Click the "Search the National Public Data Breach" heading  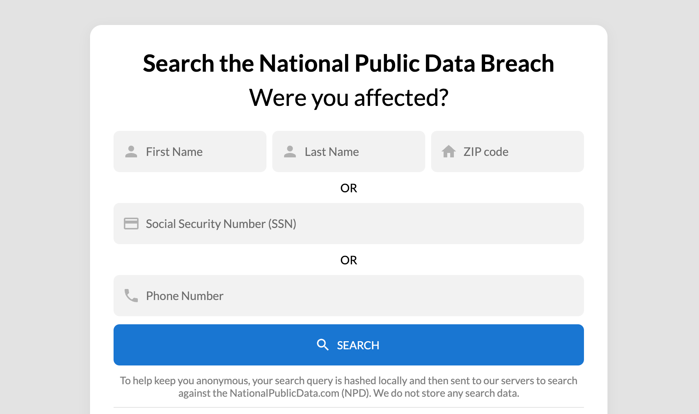point(348,63)
